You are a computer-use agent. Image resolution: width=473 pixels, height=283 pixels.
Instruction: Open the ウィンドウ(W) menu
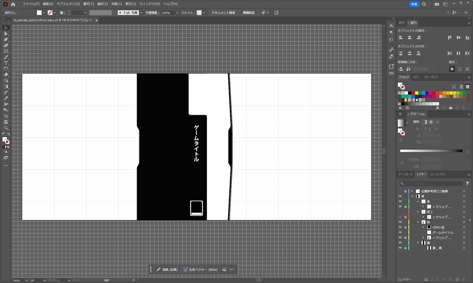point(150,4)
